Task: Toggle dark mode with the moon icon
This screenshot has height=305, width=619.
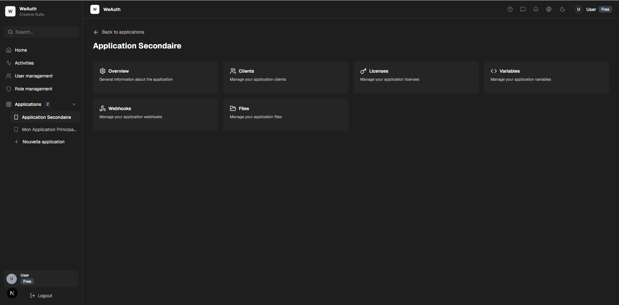Action: tap(563, 9)
